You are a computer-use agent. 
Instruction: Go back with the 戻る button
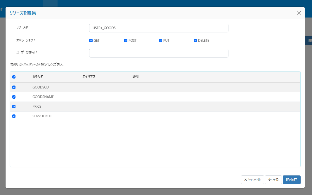point(273,180)
